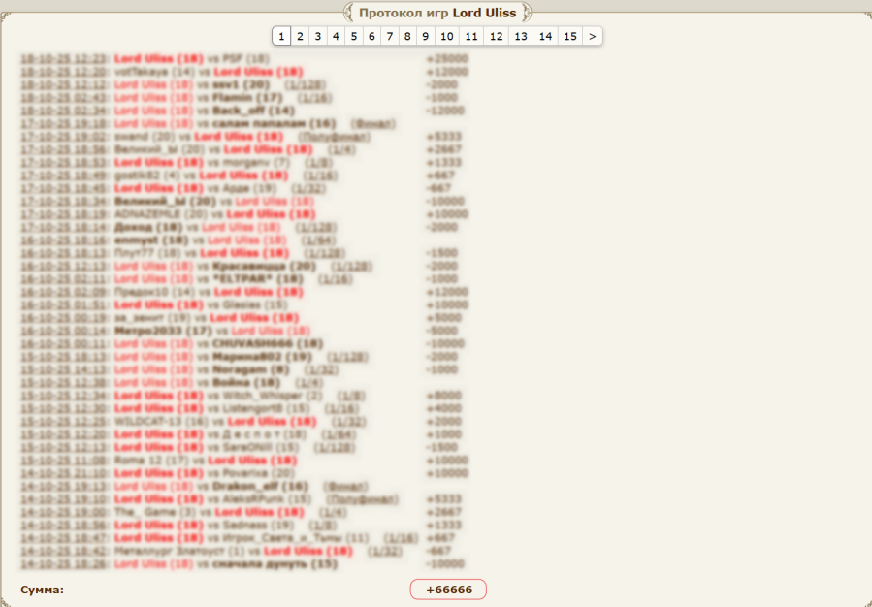The height and width of the screenshot is (607, 872).
Task: Go to page 12 of the list
Action: tap(496, 36)
